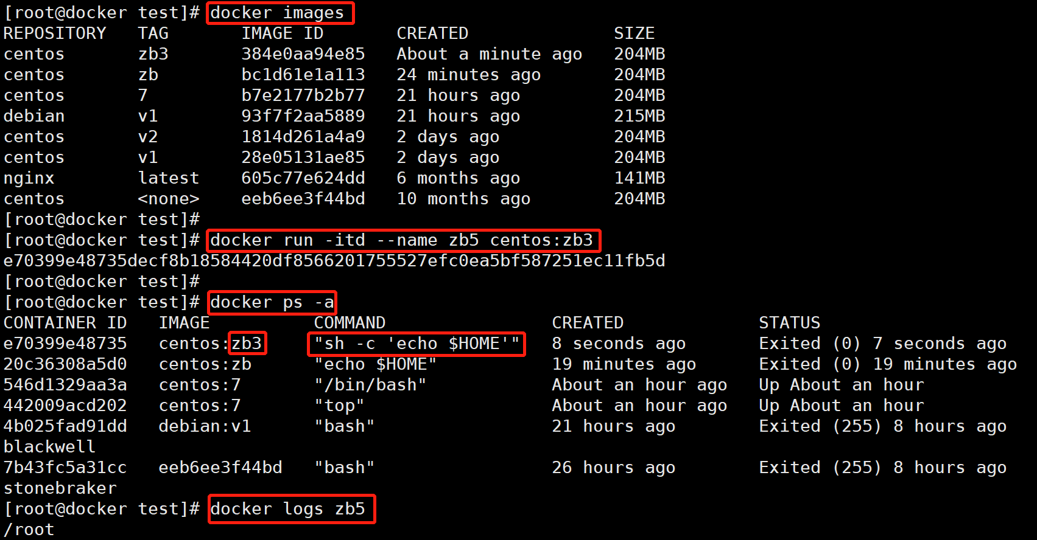
Task: Click image ID 384e0aa94e85
Action: click(x=303, y=54)
